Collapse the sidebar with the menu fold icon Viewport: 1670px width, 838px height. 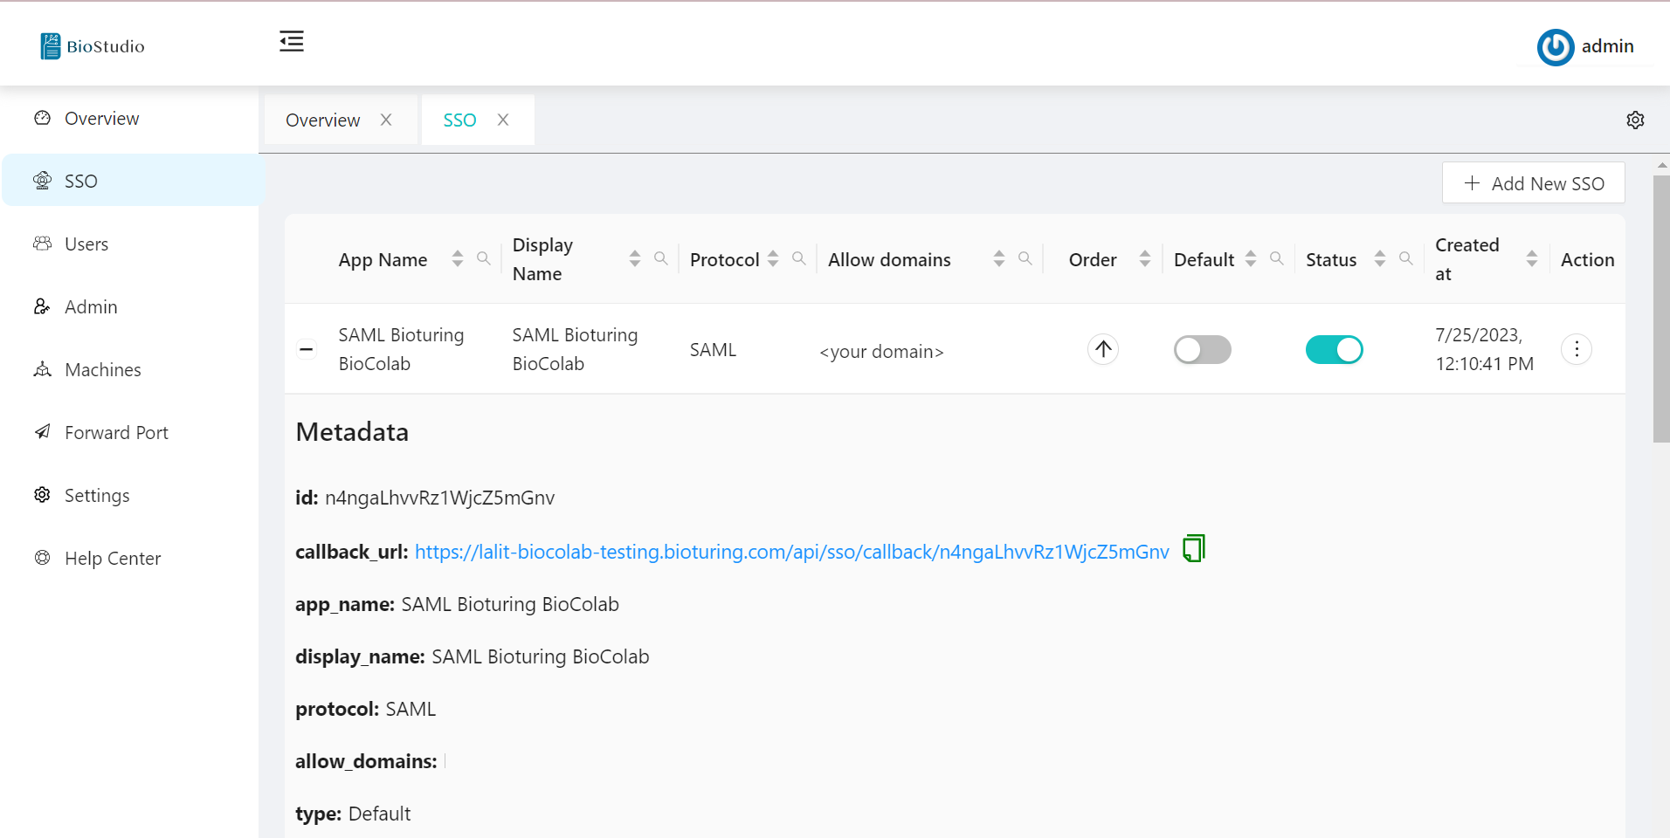click(292, 41)
